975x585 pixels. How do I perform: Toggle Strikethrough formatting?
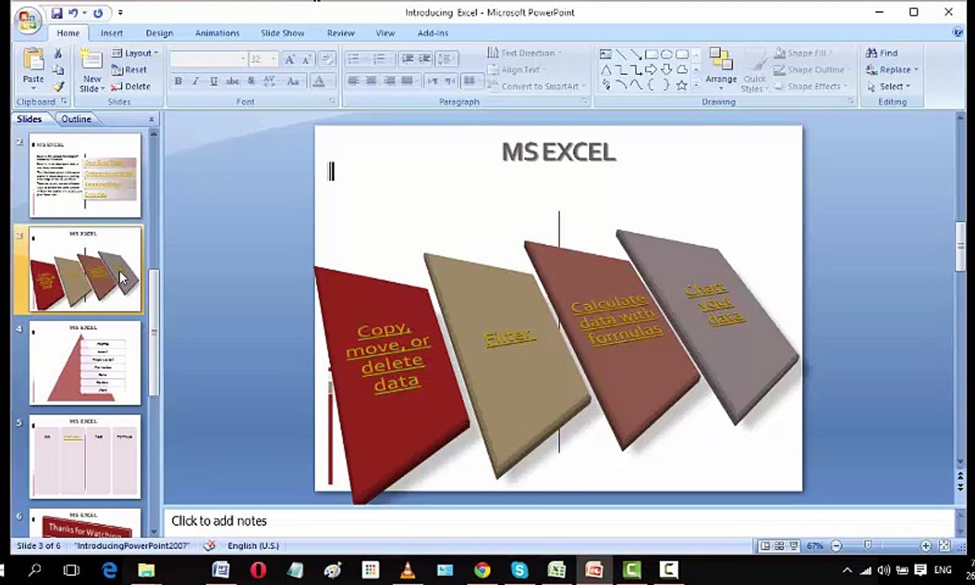(232, 81)
